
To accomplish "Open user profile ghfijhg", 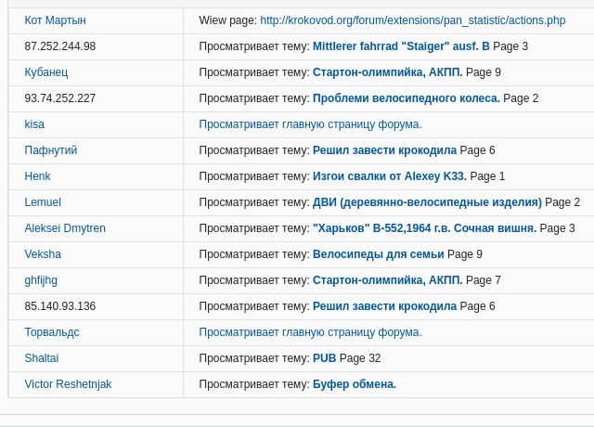I will coord(41,280).
